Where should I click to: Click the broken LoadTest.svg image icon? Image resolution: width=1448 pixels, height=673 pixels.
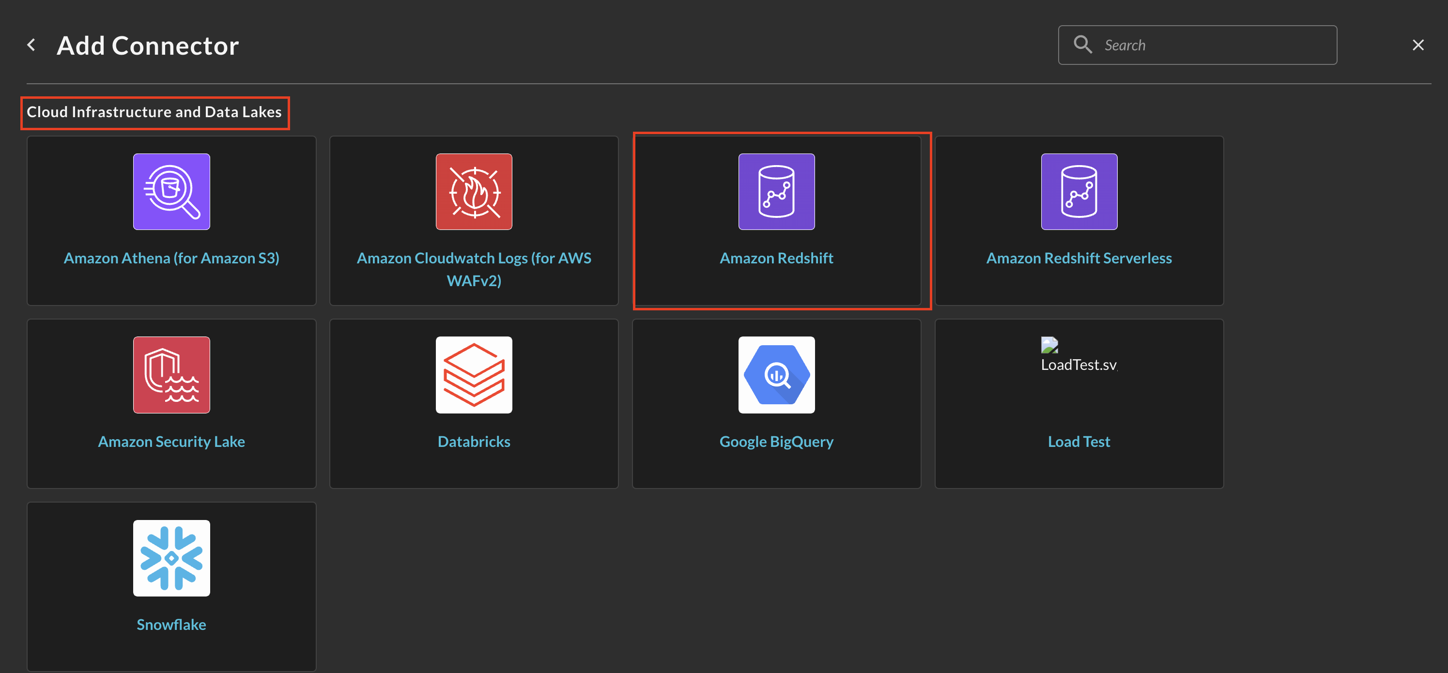(x=1049, y=345)
